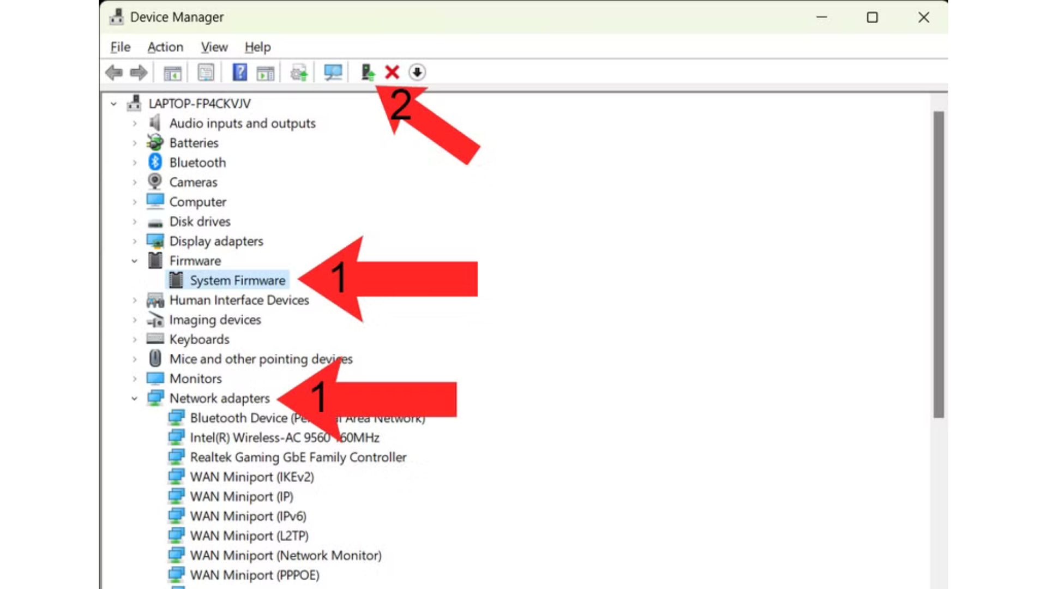
Task: Open the View menu
Action: pos(214,47)
